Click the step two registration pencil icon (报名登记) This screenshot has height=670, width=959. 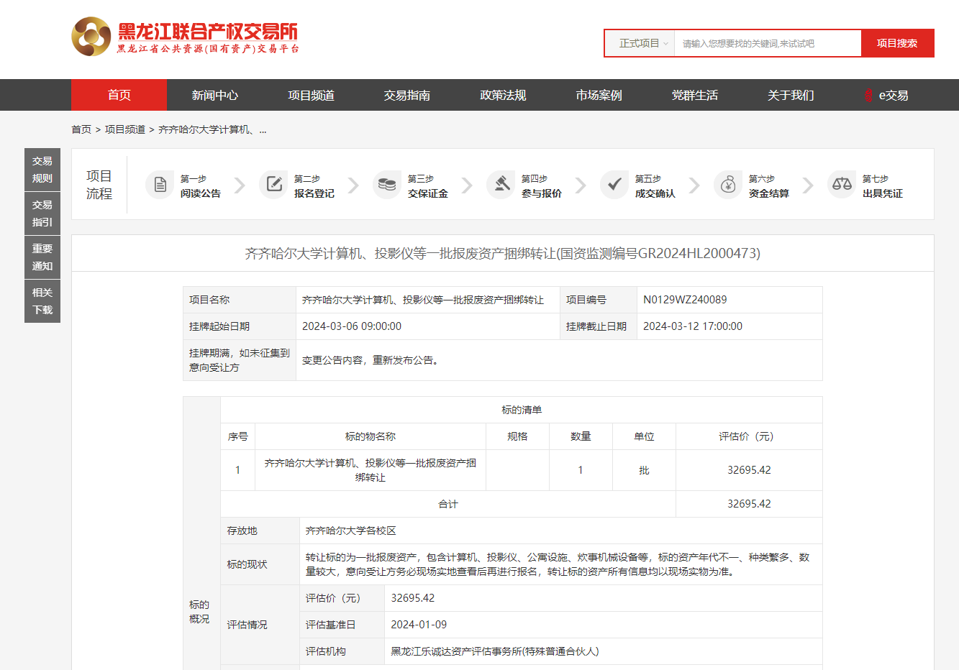(273, 185)
